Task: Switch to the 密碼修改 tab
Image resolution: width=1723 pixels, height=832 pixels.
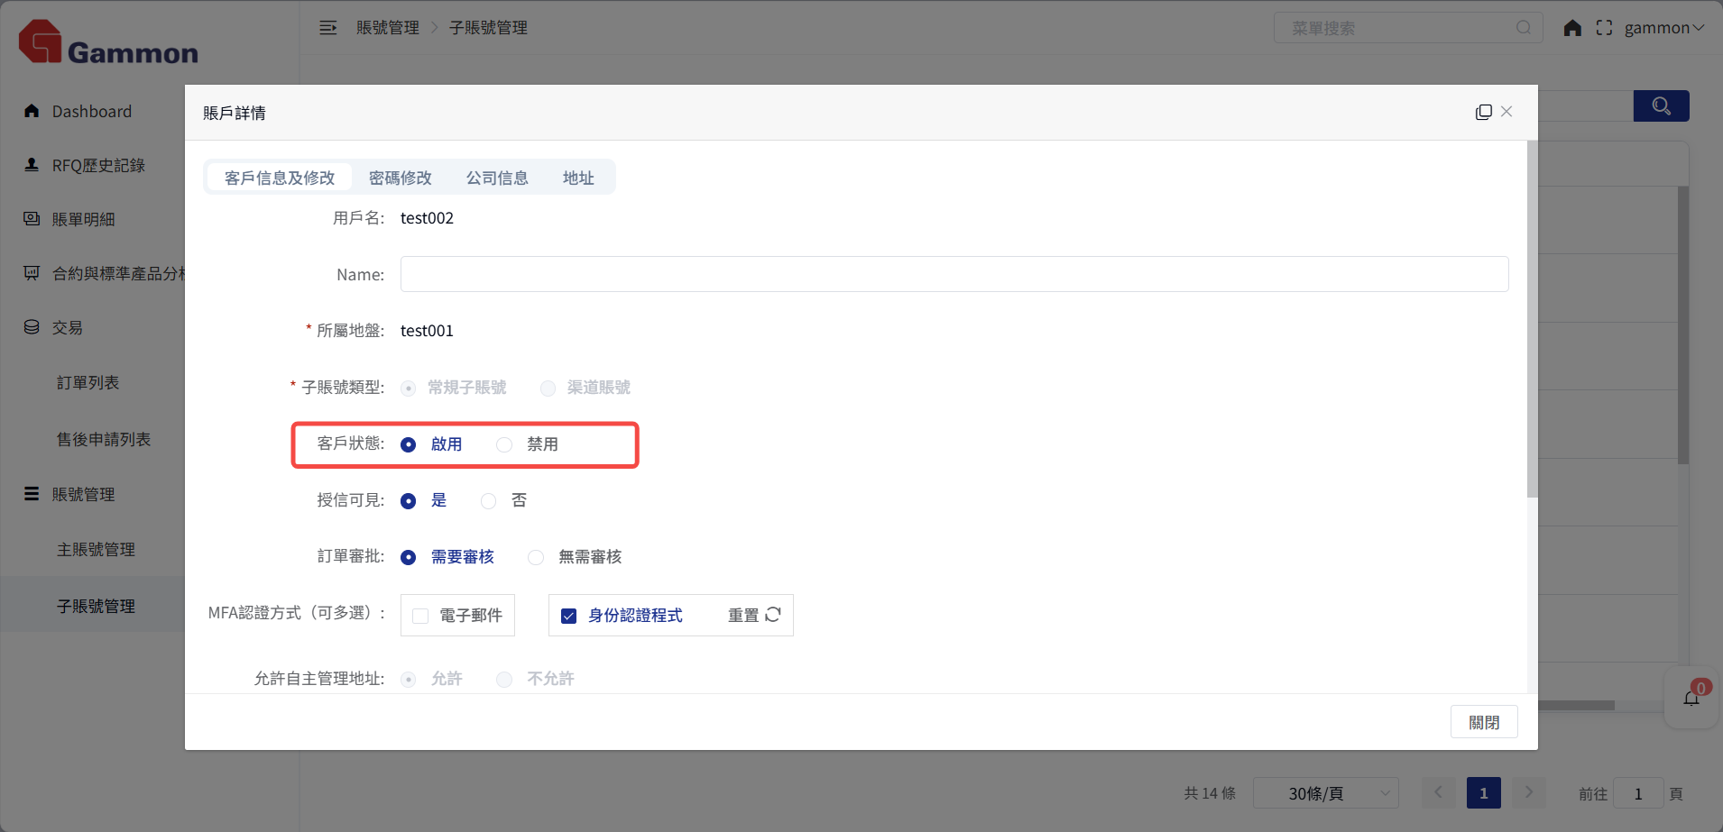Action: click(400, 178)
